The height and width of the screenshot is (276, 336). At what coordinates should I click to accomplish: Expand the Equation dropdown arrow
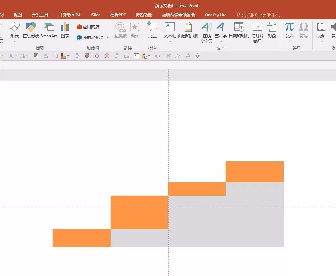pos(290,41)
